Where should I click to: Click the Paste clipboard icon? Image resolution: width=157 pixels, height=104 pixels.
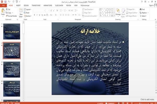3,11
